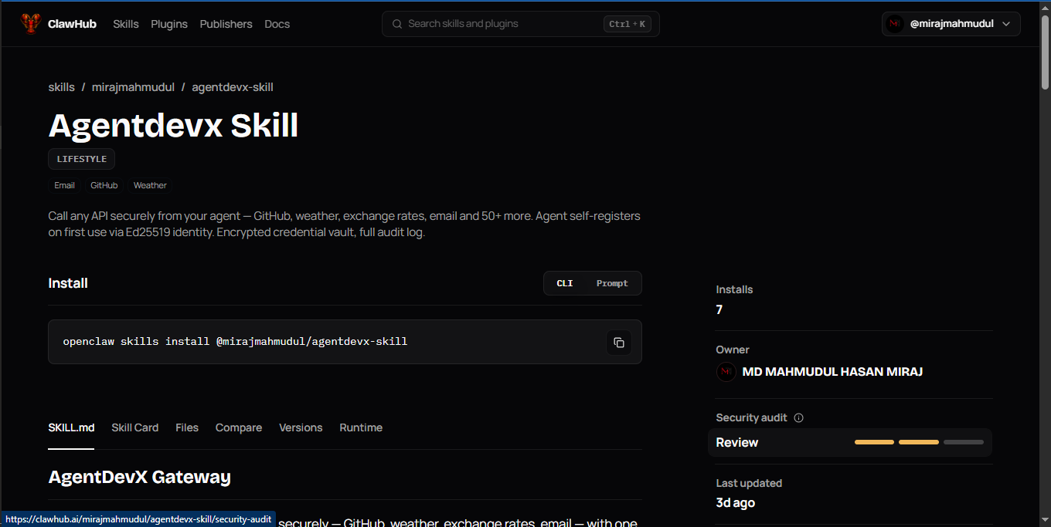The height and width of the screenshot is (527, 1051).
Task: Click the Weather tag
Action: pos(150,185)
